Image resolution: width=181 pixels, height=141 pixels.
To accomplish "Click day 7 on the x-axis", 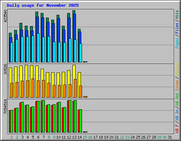I will point(43,137).
